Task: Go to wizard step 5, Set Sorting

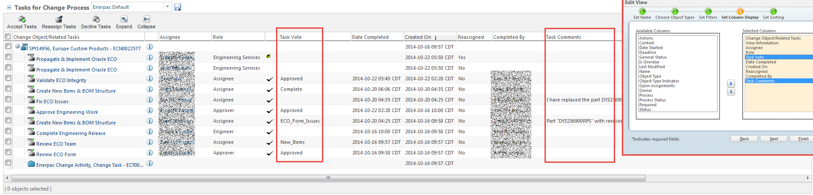Action: (x=773, y=11)
